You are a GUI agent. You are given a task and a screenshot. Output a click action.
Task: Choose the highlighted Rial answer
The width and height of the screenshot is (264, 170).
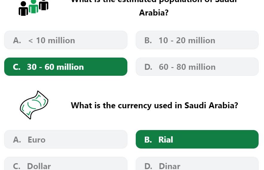[x=197, y=139]
